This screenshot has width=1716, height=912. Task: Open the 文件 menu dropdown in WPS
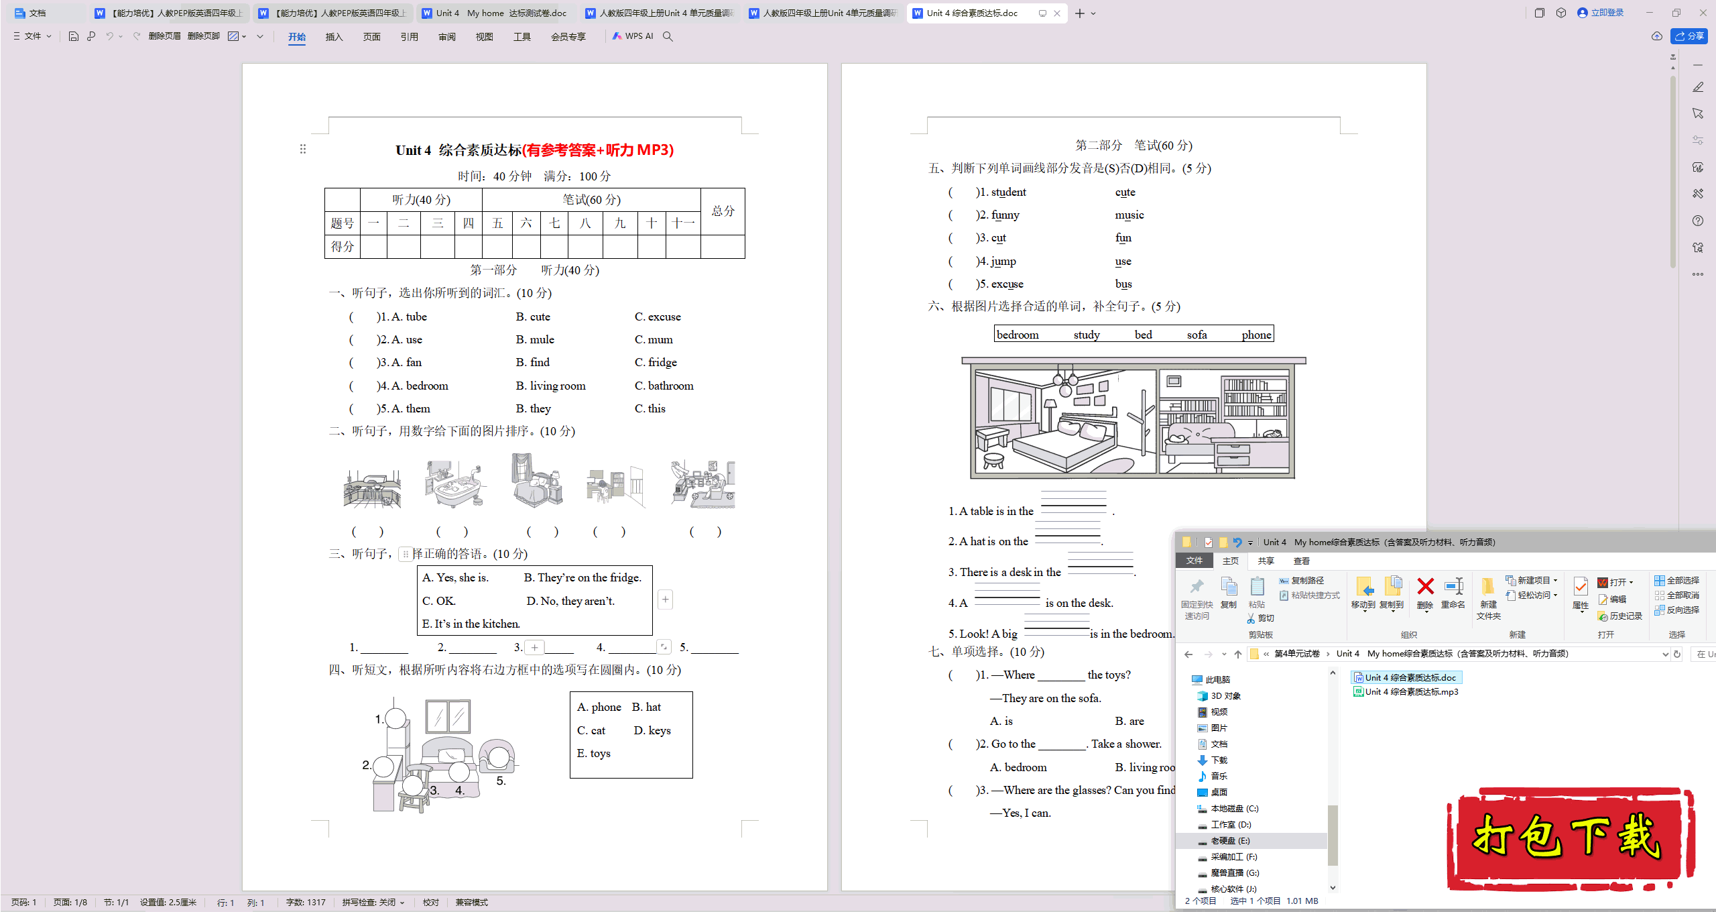tap(32, 36)
